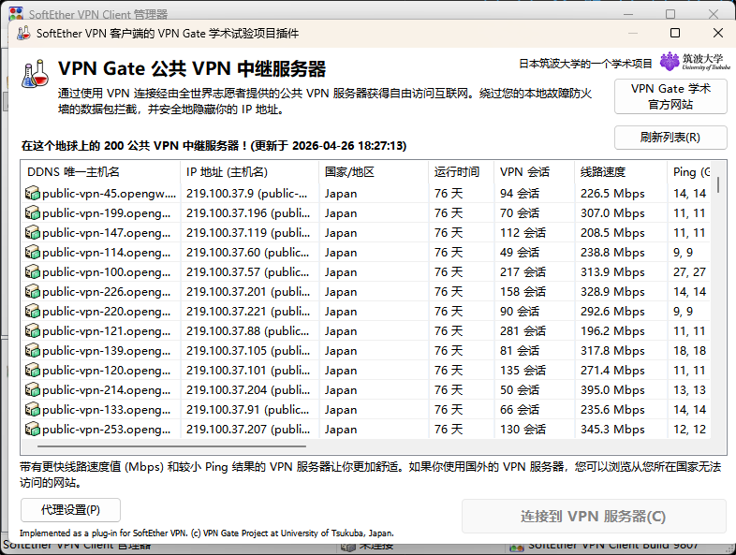Sort by Ping column header
This screenshot has width=736, height=555.
(x=689, y=172)
